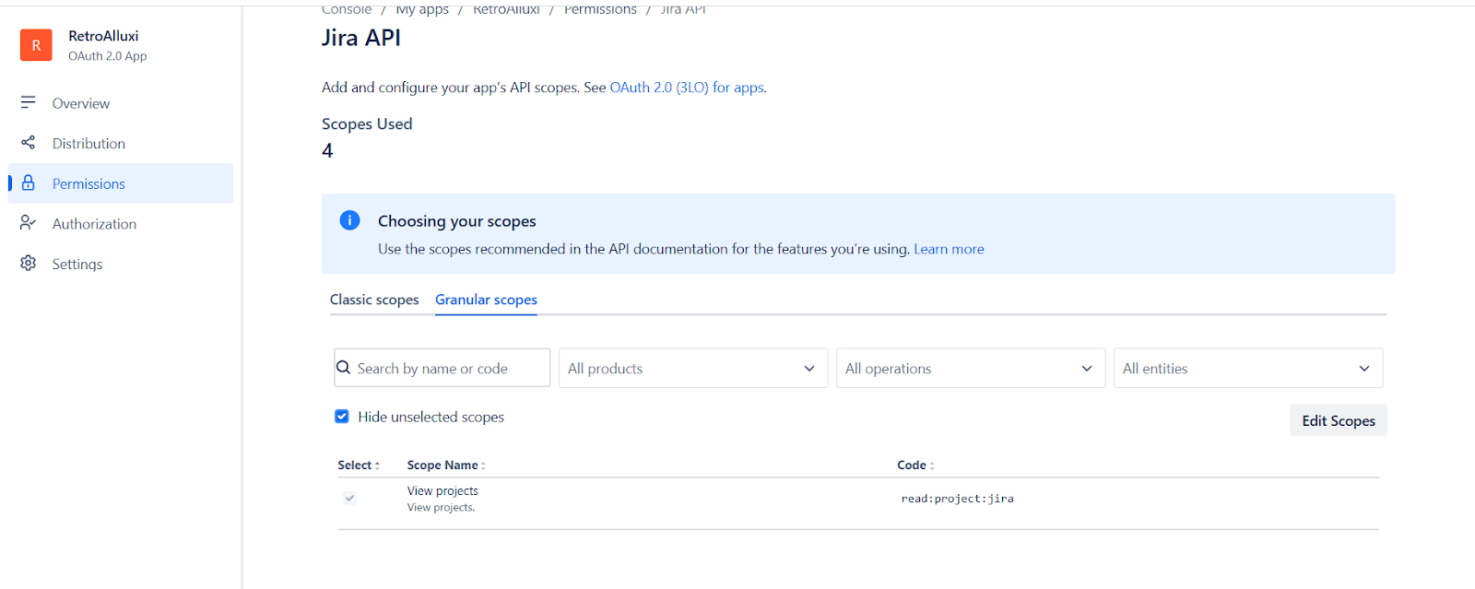Click RetroAlluxi in the breadcrumb
This screenshot has height=589, width=1475.
click(x=506, y=9)
